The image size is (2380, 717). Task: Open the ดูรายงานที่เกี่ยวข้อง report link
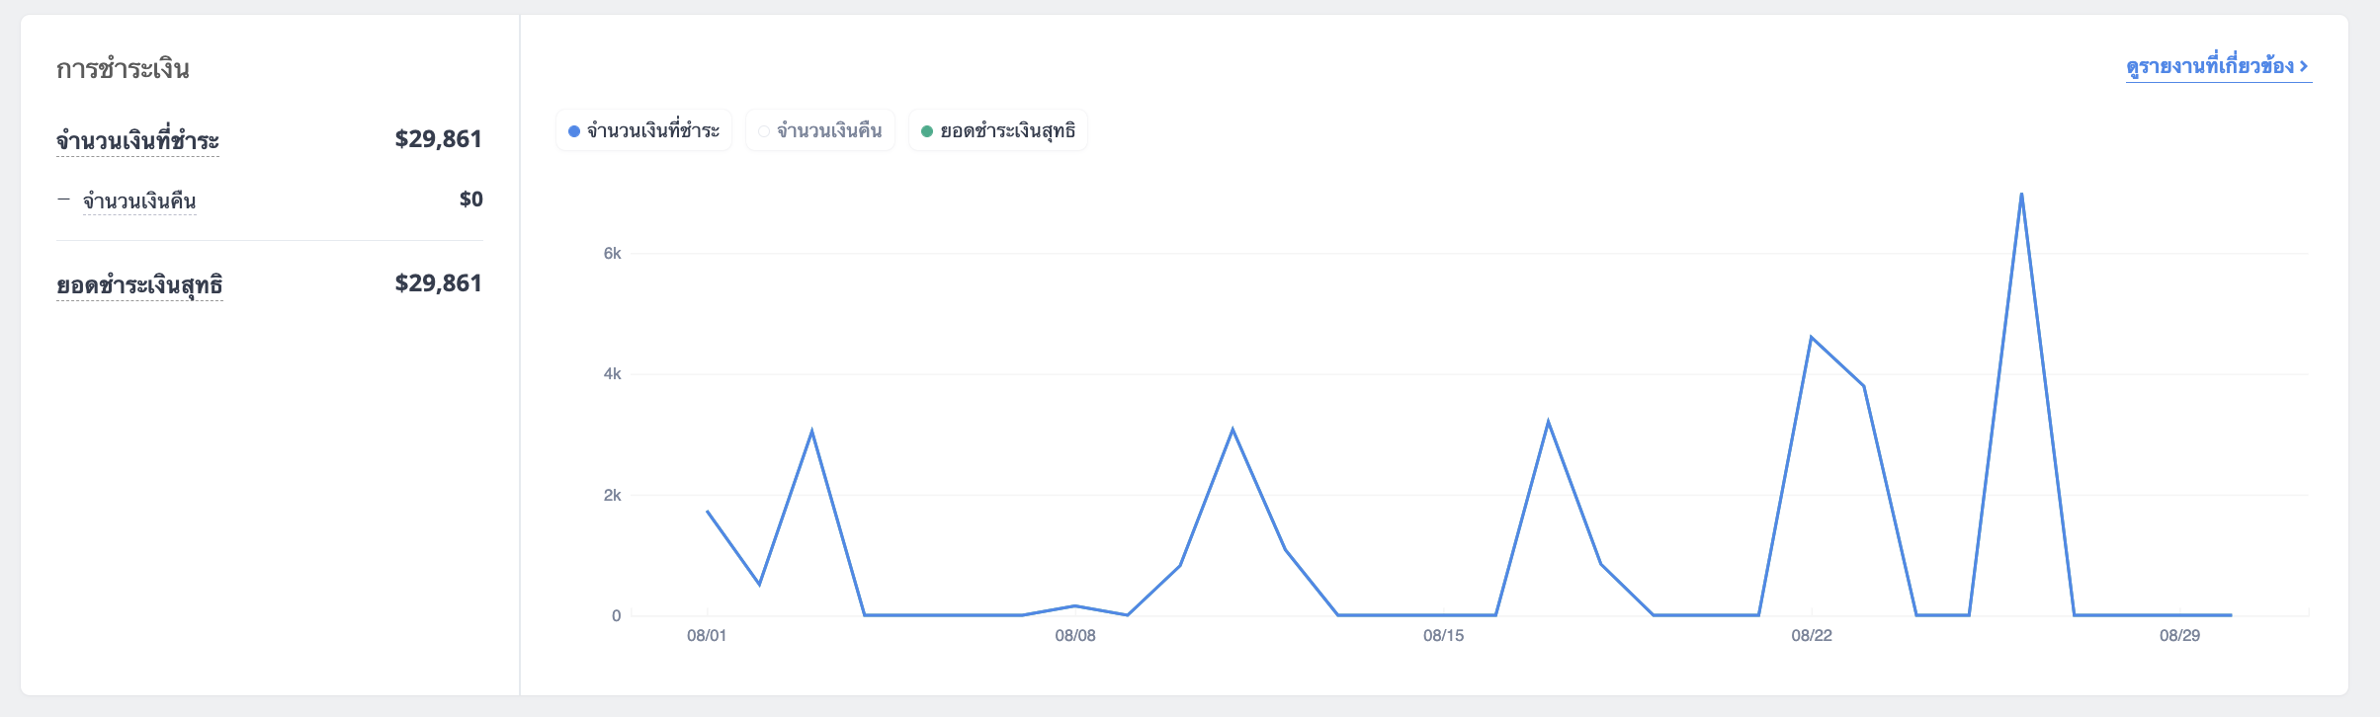(x=2218, y=66)
